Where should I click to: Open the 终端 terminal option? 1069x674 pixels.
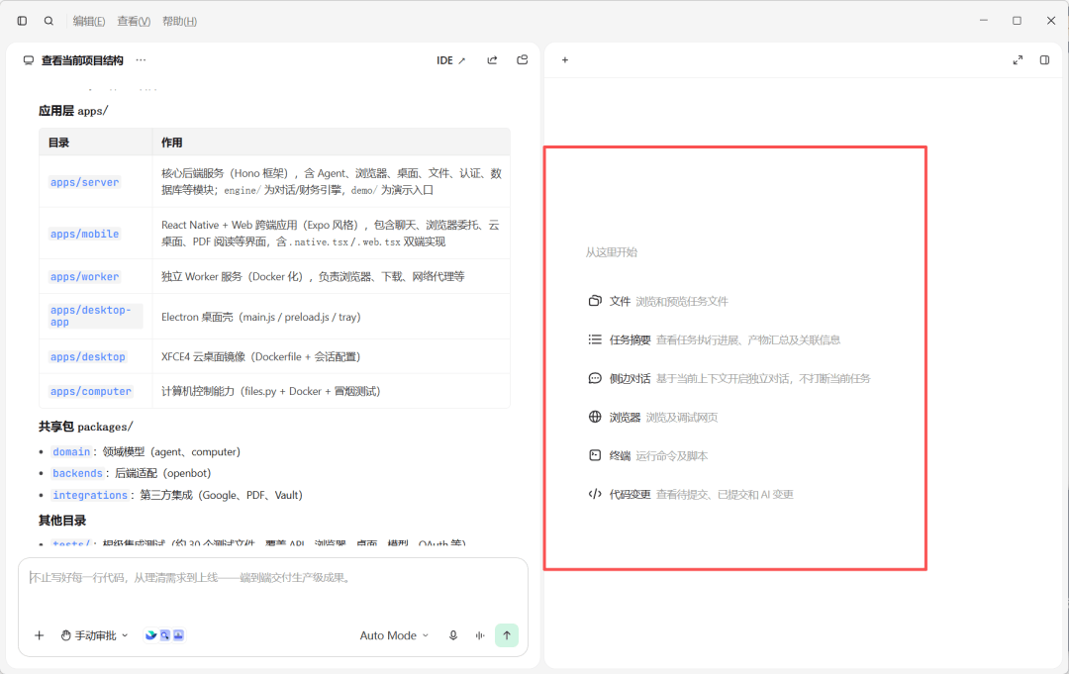[x=647, y=456]
